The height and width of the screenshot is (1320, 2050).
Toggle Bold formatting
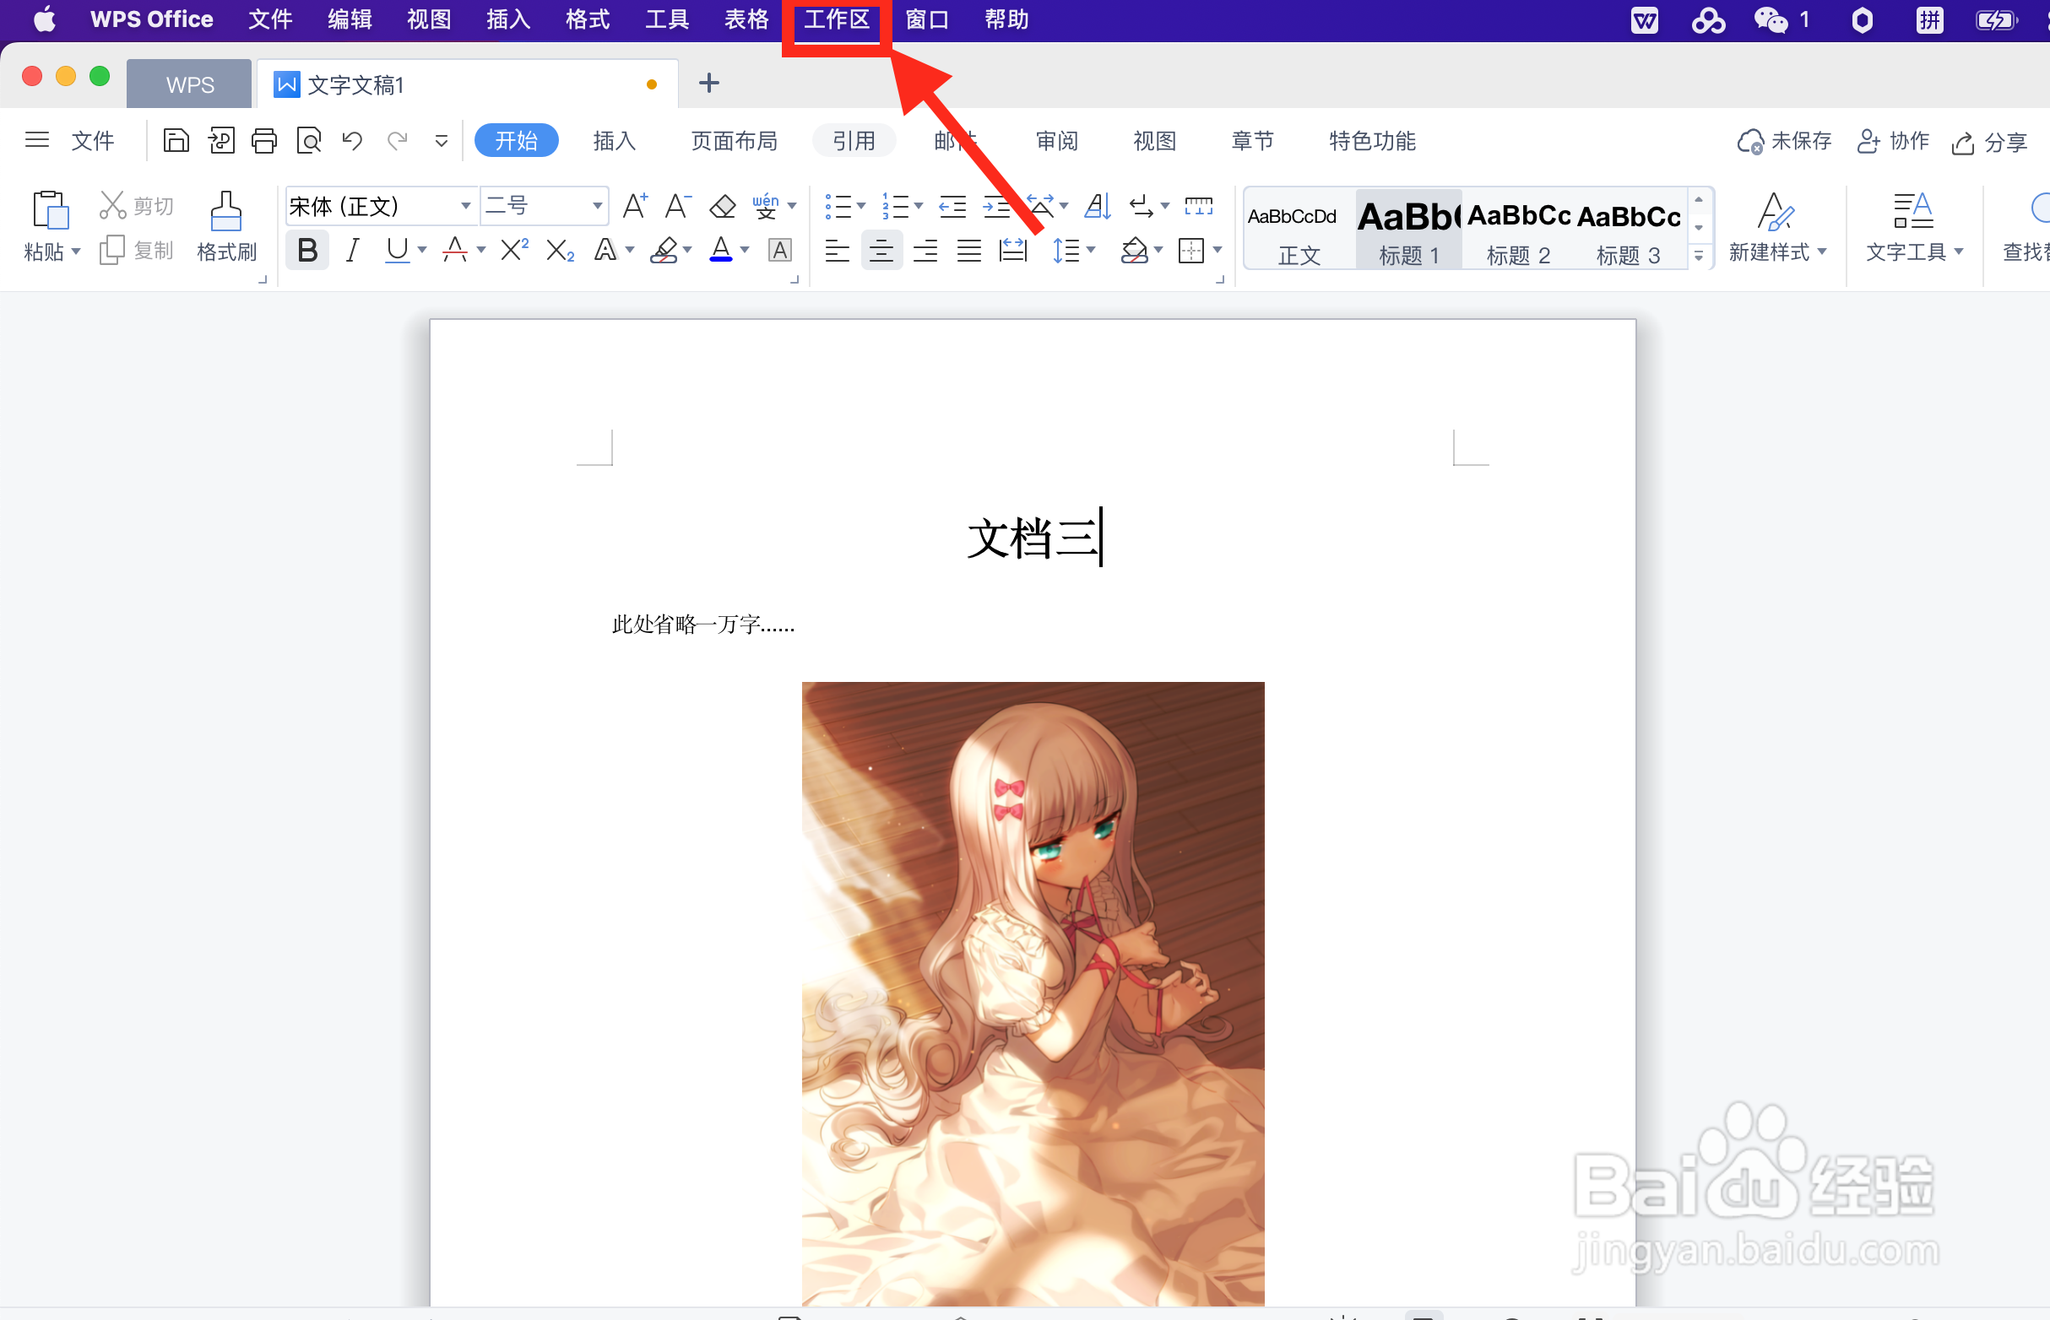[x=307, y=251]
